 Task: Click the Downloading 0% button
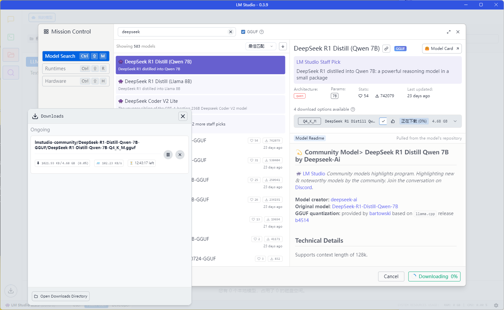(x=434, y=277)
